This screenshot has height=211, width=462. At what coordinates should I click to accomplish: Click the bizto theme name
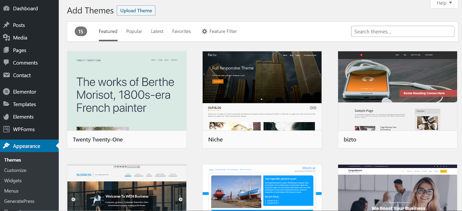tap(350, 140)
